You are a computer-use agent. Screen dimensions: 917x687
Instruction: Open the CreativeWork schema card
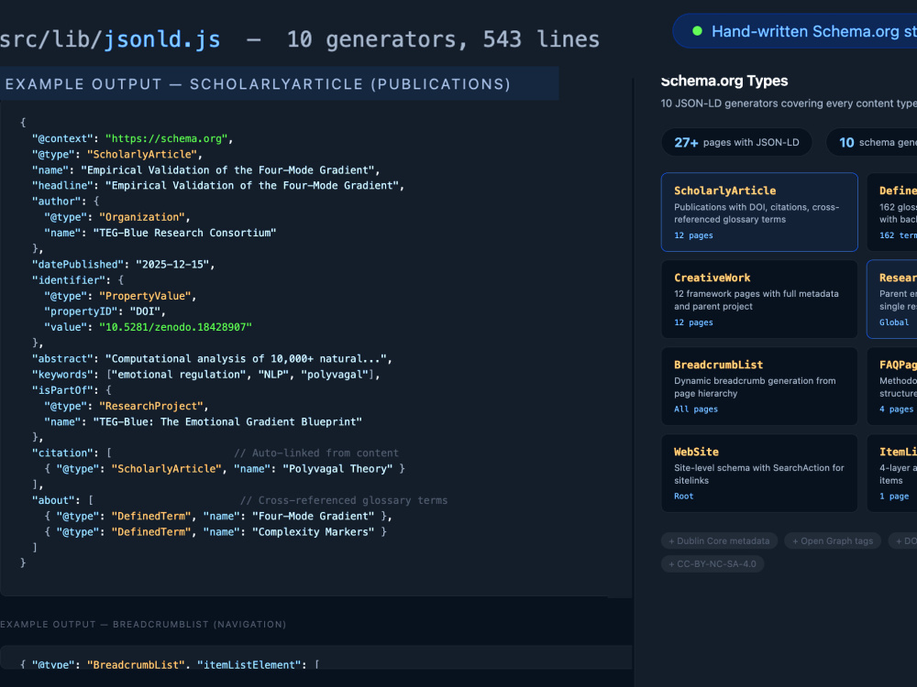coord(759,300)
